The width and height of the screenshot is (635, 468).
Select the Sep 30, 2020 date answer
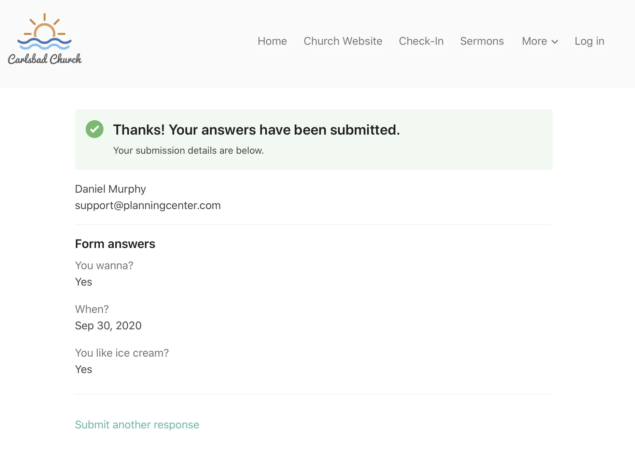tap(108, 326)
